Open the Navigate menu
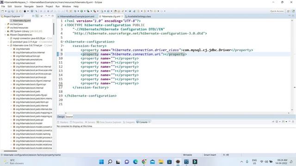The image size is (296, 166). (29, 6)
